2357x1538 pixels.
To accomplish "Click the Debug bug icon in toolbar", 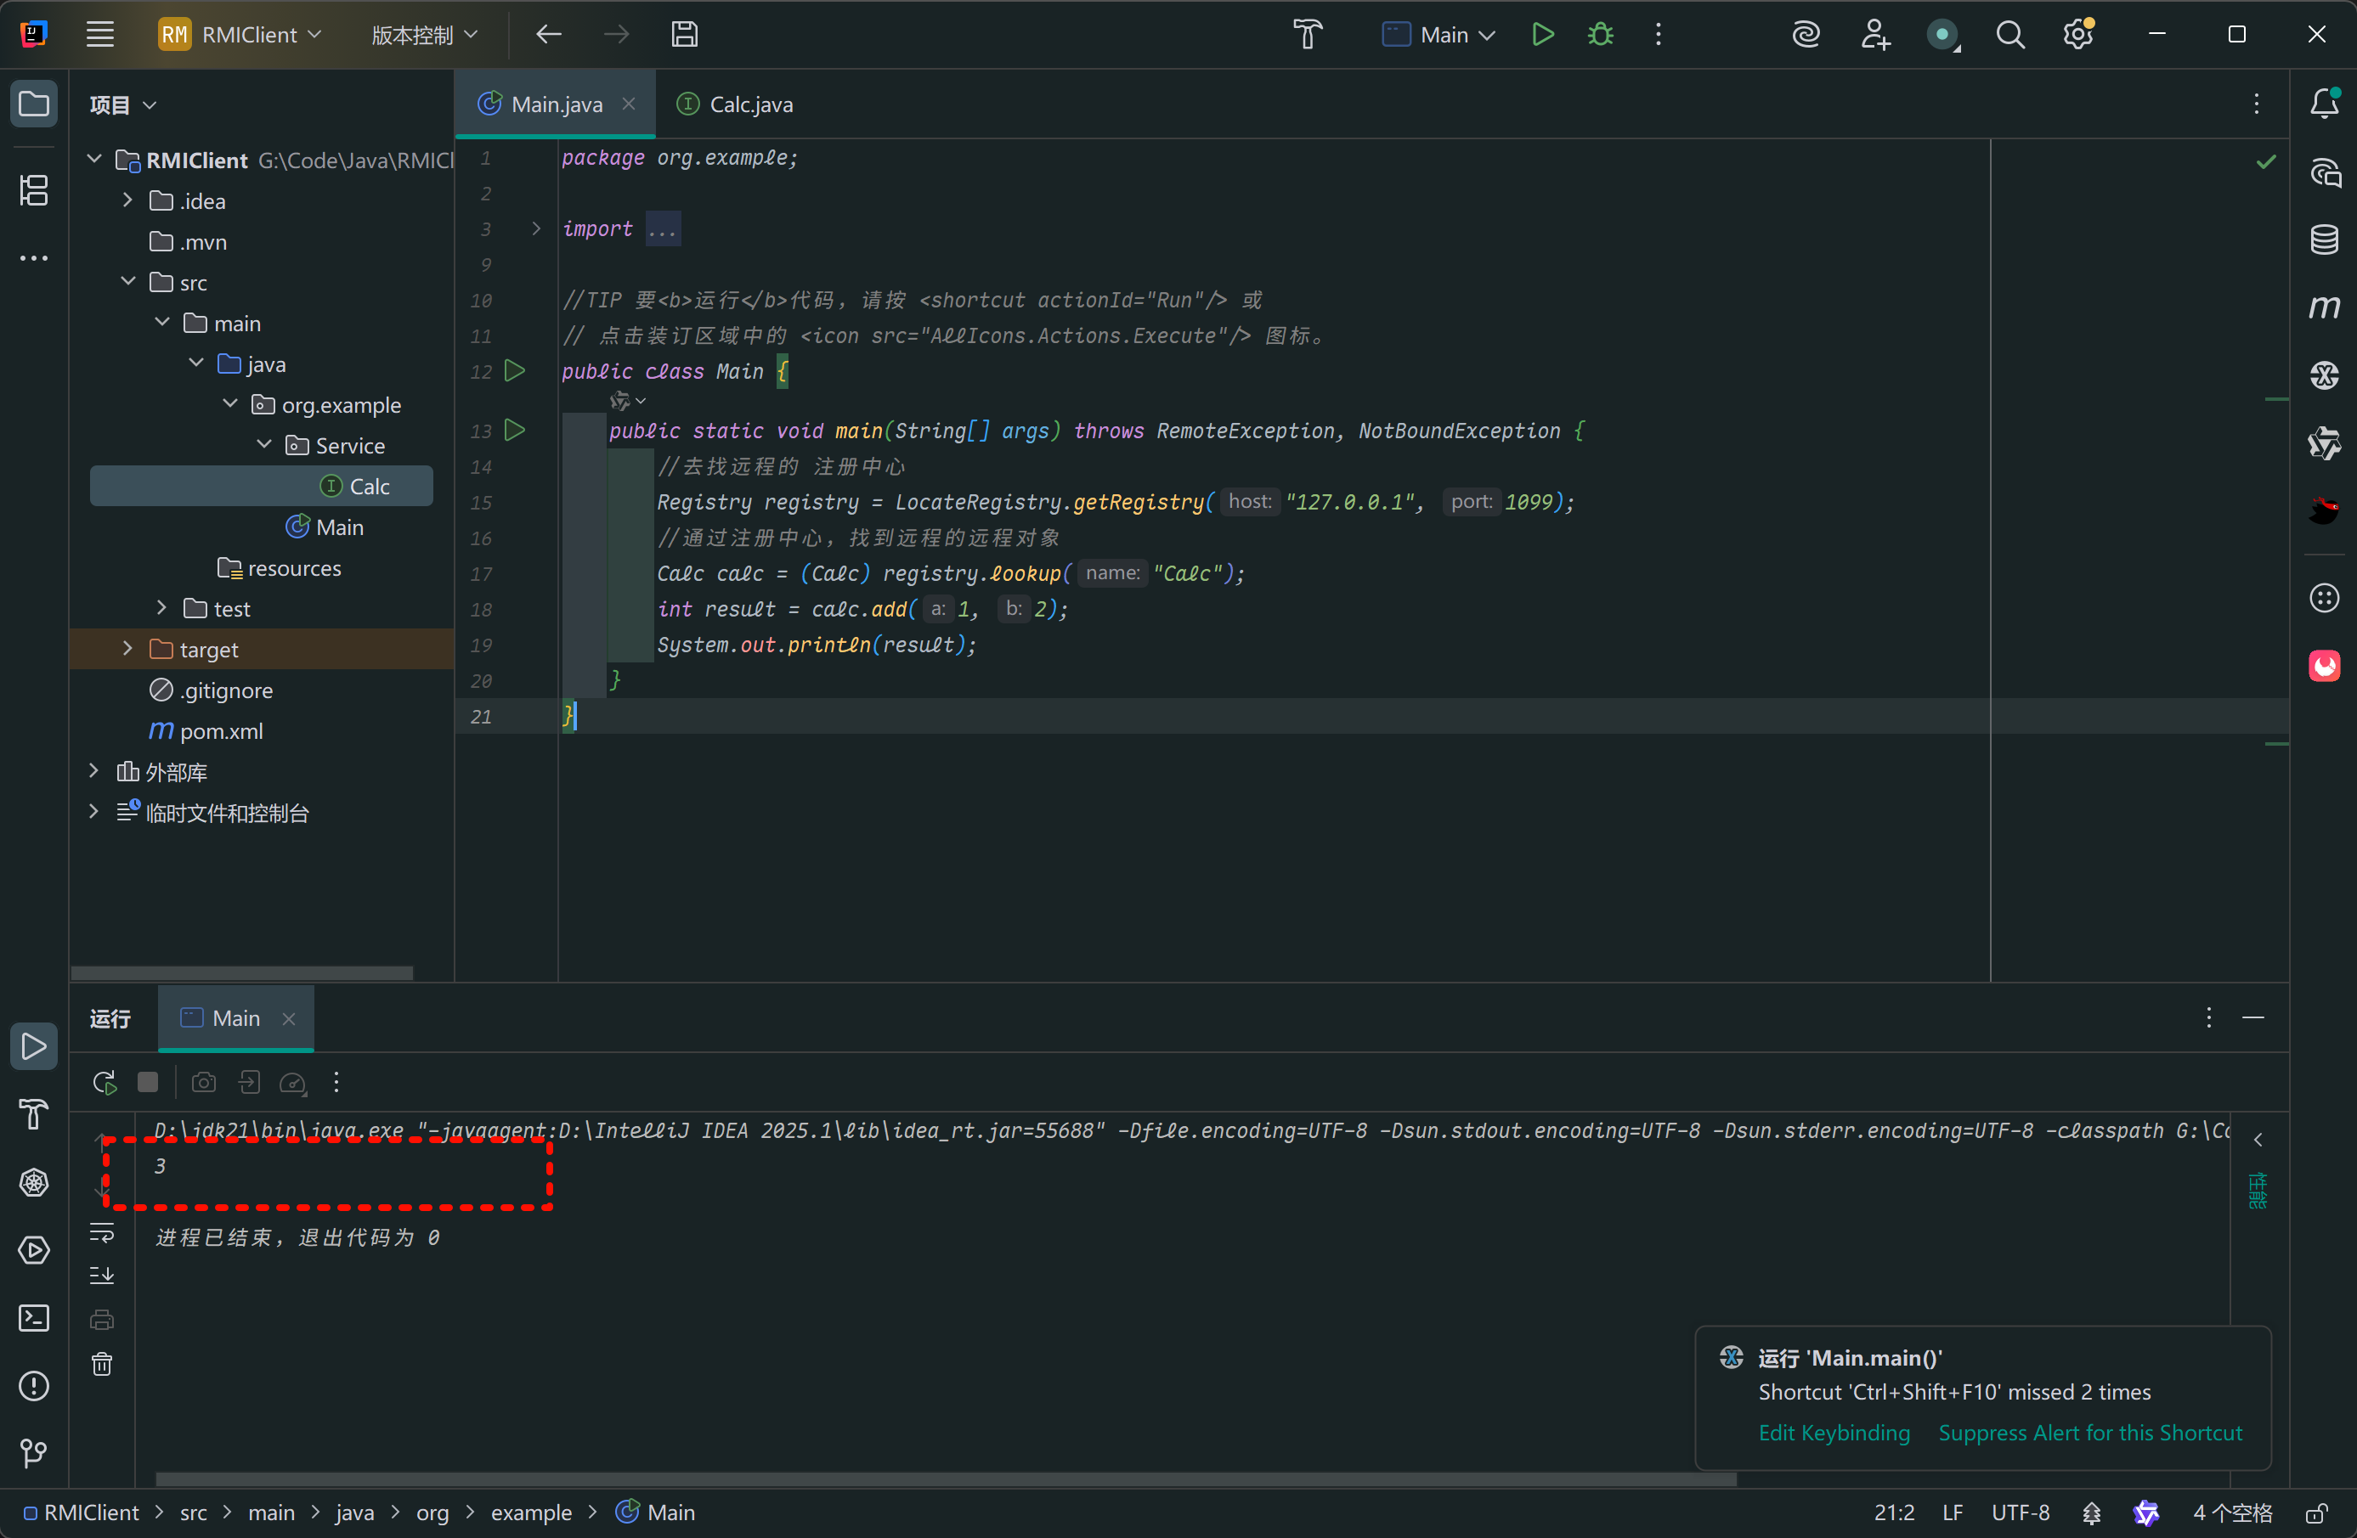I will (1601, 35).
